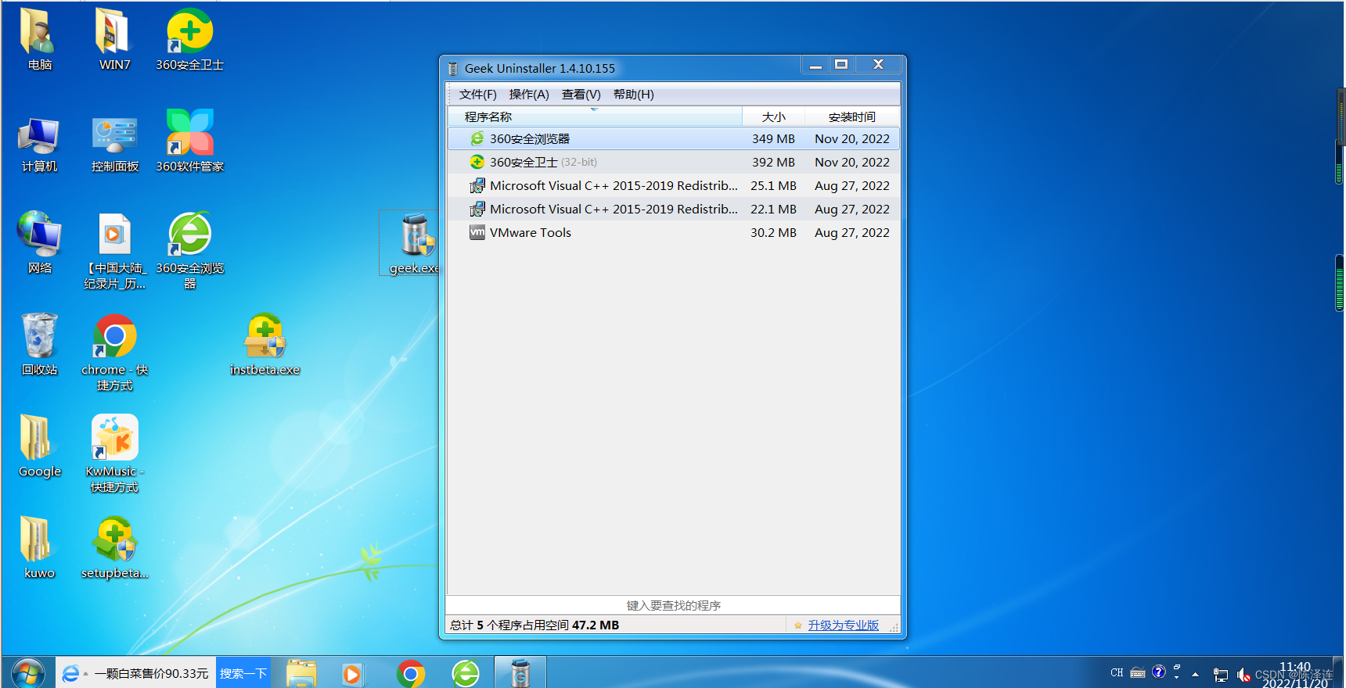This screenshot has width=1346, height=688.
Task: Open the 回收站 recycle bin icon
Action: pyautogui.click(x=39, y=344)
